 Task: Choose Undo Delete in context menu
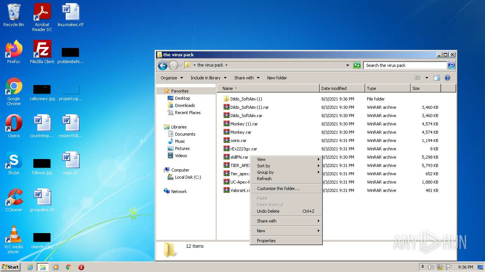point(286,211)
